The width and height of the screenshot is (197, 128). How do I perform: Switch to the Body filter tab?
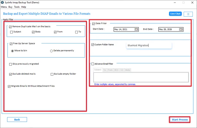coord(128,70)
